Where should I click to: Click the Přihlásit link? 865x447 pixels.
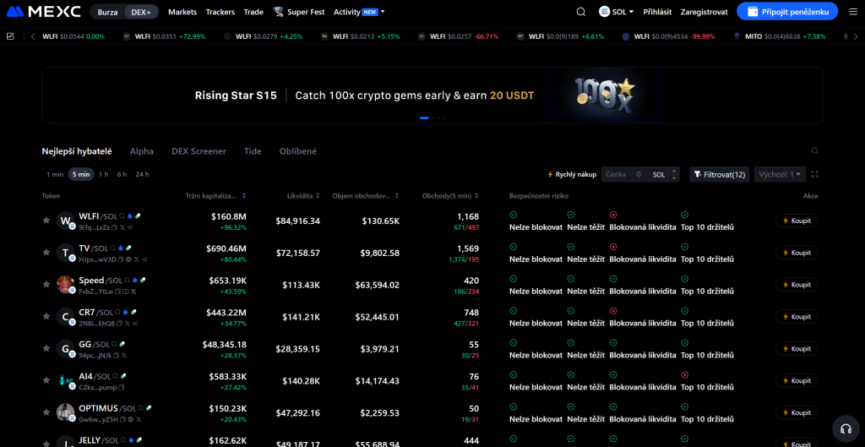(x=657, y=12)
